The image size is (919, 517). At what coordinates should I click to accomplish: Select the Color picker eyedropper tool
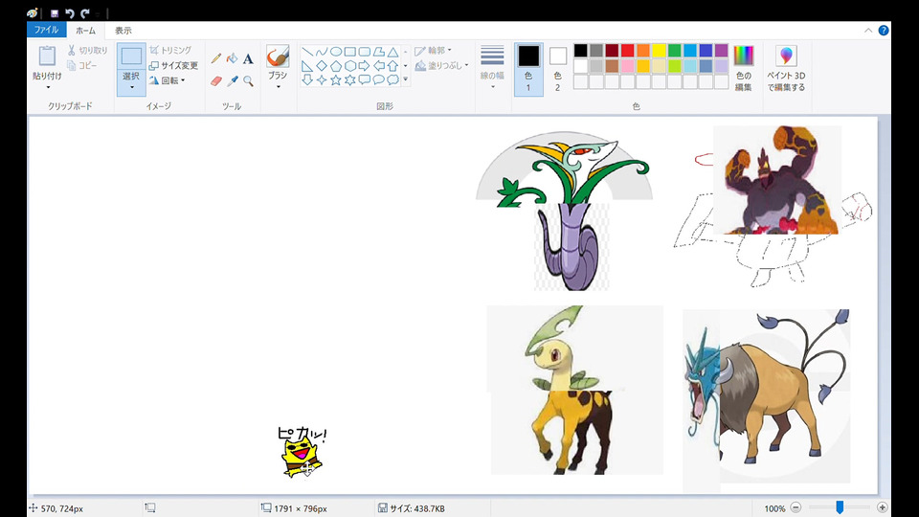[x=232, y=80]
